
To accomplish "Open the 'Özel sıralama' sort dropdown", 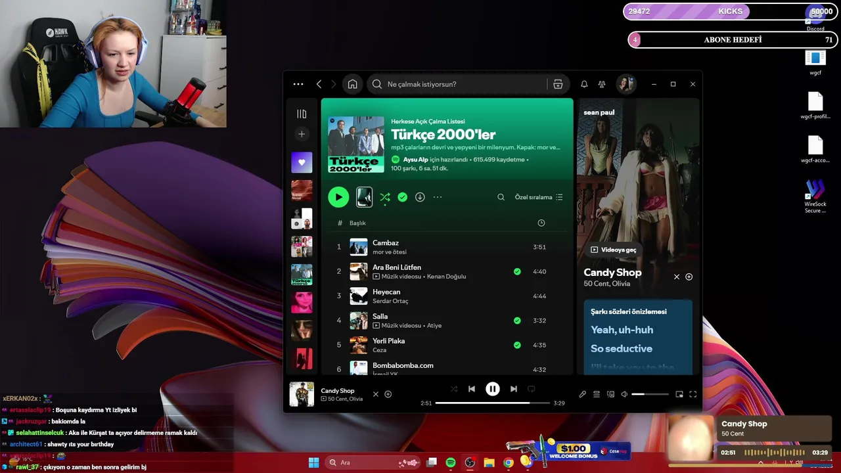I will pyautogui.click(x=539, y=197).
